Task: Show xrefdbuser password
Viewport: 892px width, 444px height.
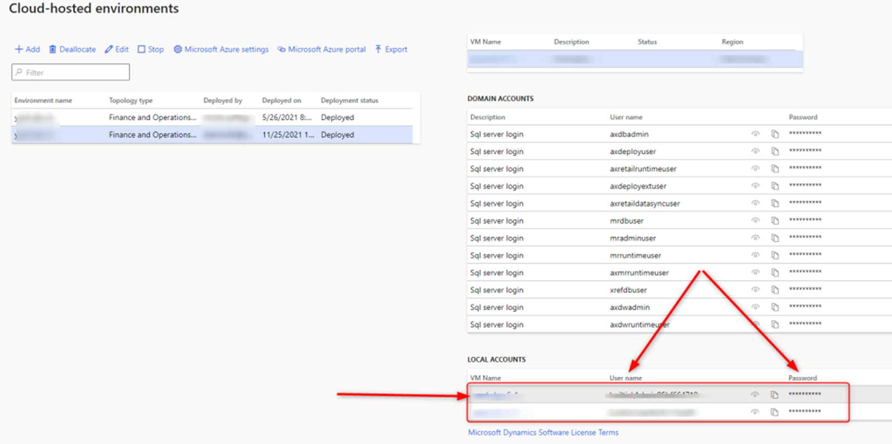Action: [755, 289]
